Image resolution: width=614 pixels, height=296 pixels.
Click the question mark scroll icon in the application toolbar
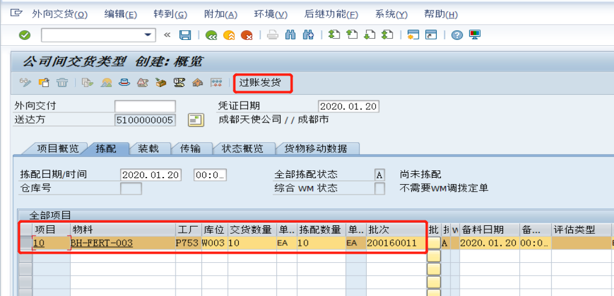click(x=179, y=83)
